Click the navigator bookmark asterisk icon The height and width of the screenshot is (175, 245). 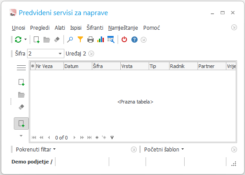(97, 137)
